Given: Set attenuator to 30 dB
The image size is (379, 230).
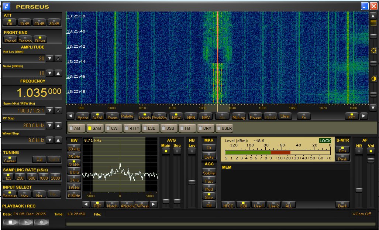Looking at the screenshot, I should [x=54, y=22].
